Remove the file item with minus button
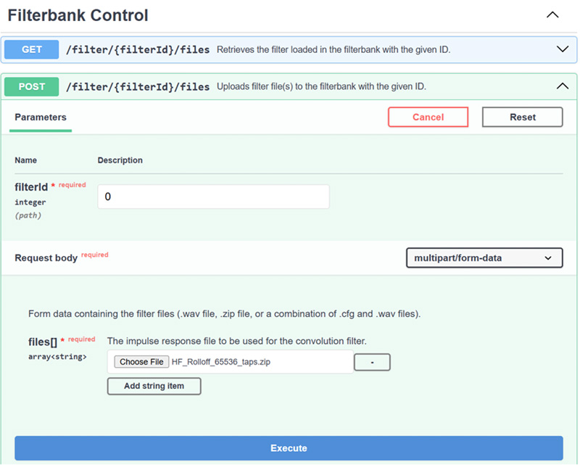This screenshot has width=580, height=465. (372, 362)
